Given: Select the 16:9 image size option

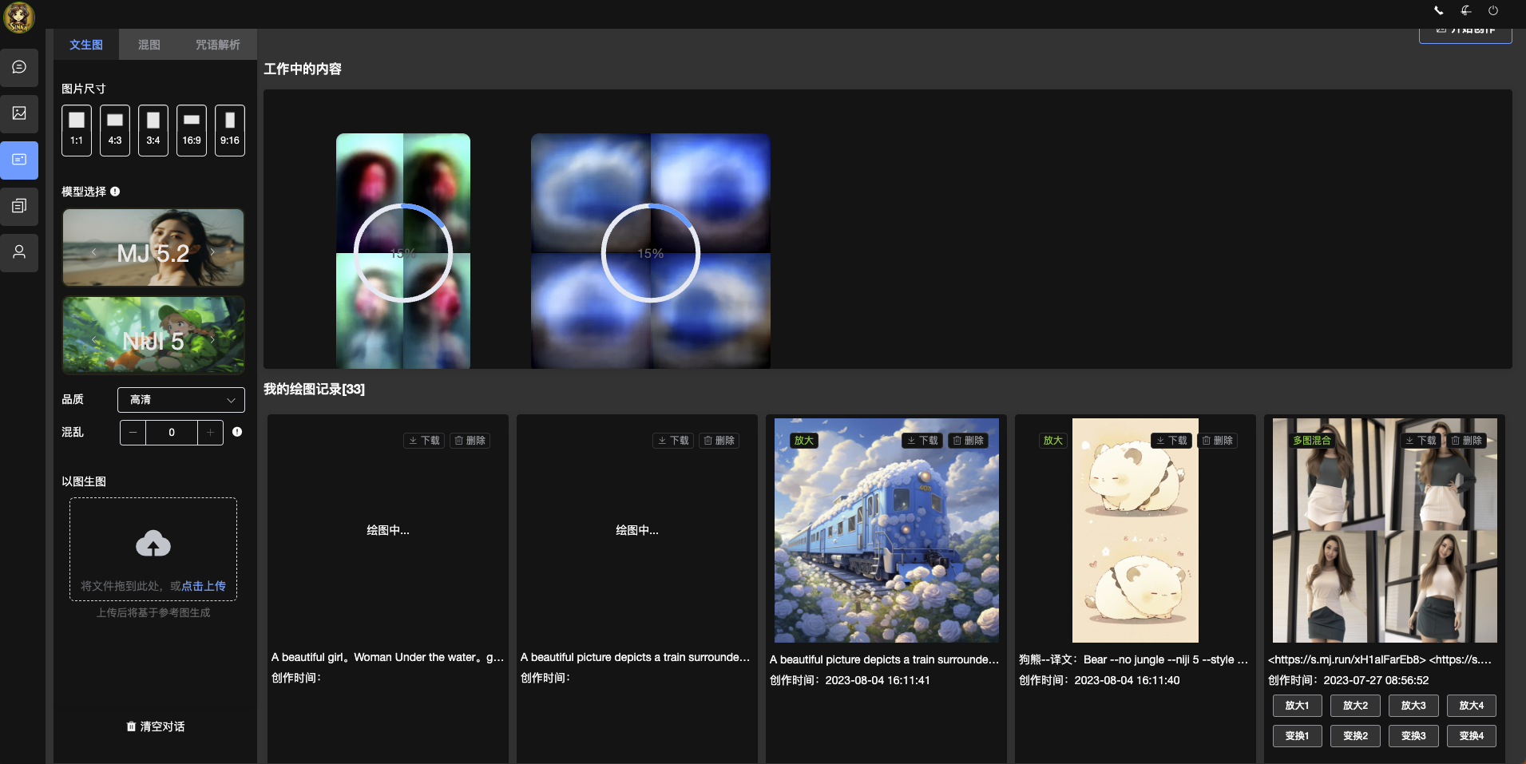Looking at the screenshot, I should point(191,129).
